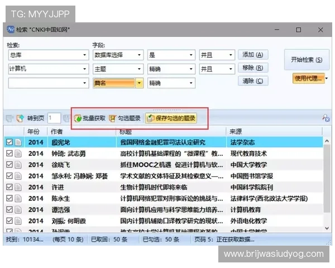The width and height of the screenshot is (335, 268).
Task: Open the 主题 field dropdown
Action: pos(139,69)
